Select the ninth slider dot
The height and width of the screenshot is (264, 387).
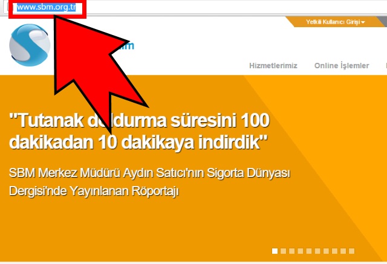tap(343, 251)
